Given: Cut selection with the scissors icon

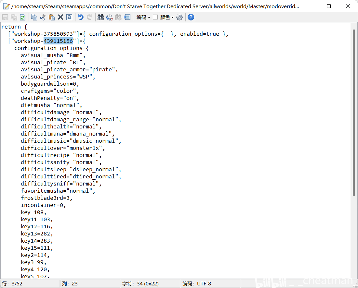Looking at the screenshot, I should point(43,17).
